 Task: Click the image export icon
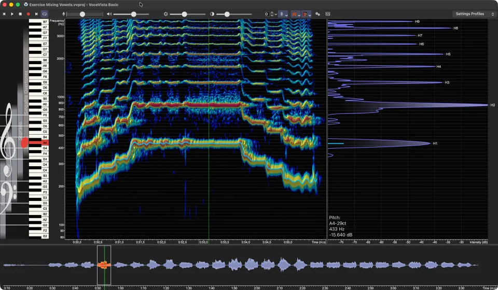point(328,14)
